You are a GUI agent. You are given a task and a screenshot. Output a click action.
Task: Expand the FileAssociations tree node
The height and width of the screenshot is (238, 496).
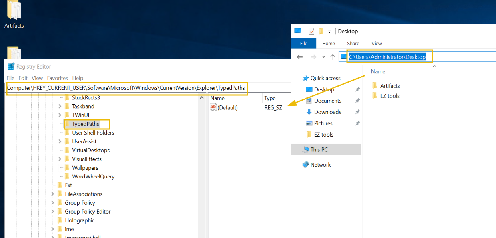(53, 194)
